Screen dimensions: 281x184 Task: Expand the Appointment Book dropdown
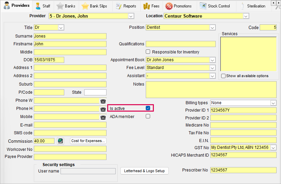212,60
